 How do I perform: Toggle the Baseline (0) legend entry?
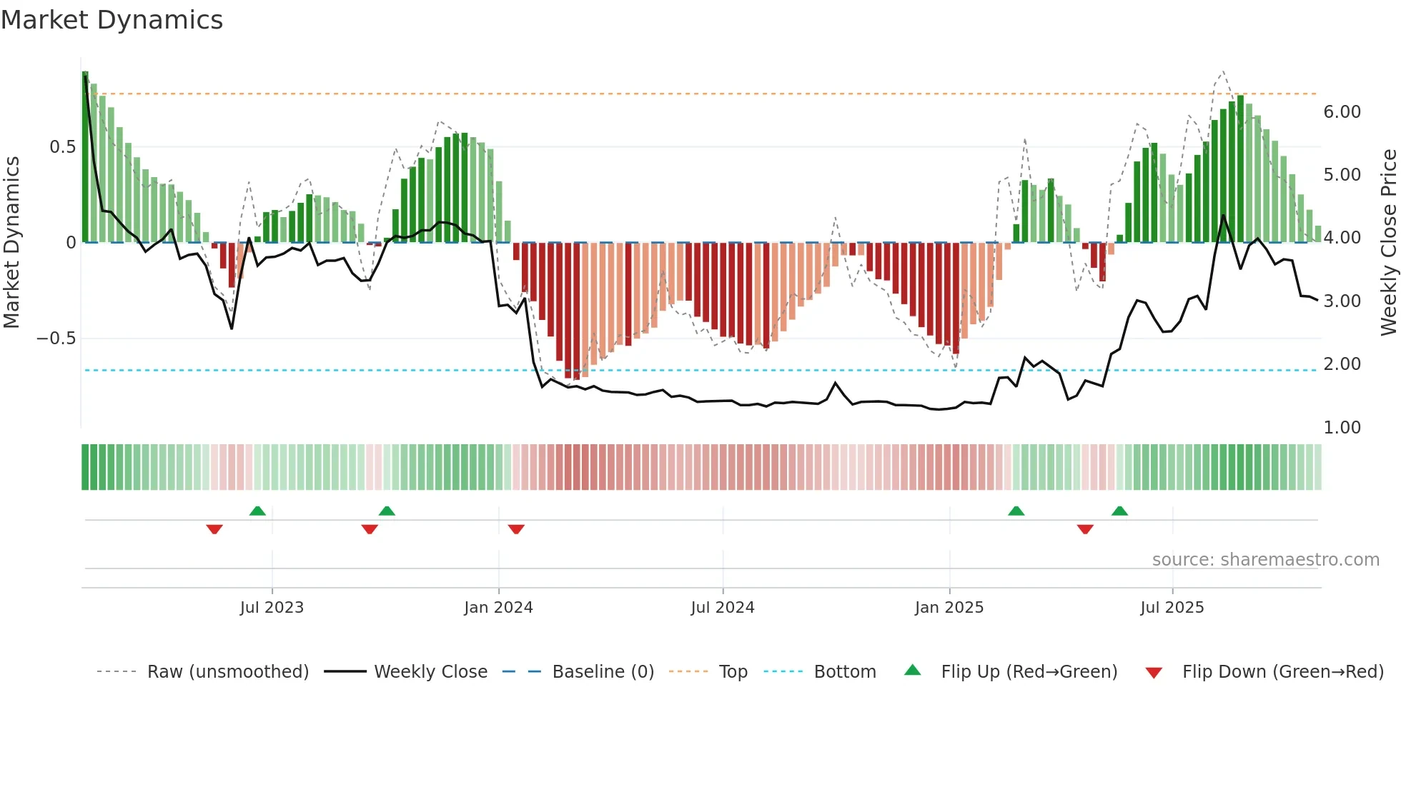[x=578, y=672]
